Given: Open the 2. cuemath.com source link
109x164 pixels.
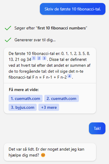Looking at the screenshot, I should [62, 99].
